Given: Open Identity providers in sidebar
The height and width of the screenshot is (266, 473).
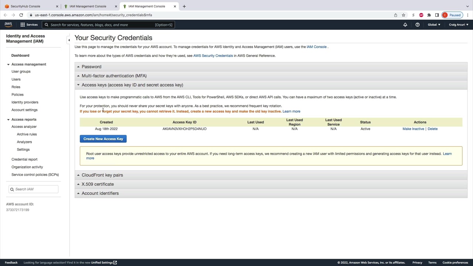Looking at the screenshot, I should 25,102.
